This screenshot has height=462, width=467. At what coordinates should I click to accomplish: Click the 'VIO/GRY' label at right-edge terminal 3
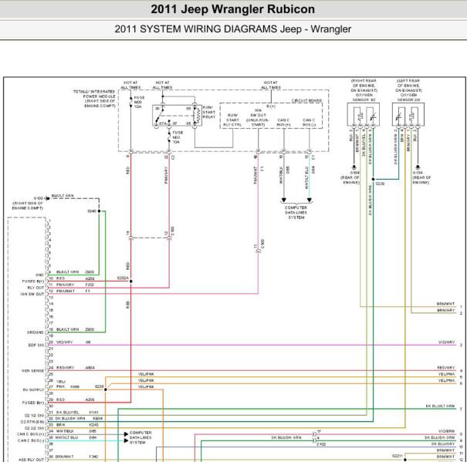(446, 342)
